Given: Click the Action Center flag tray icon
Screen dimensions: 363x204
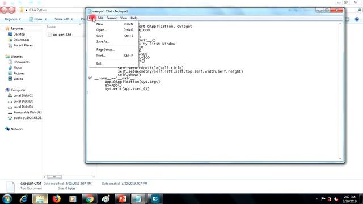Looking at the screenshot, I should click(323, 199).
